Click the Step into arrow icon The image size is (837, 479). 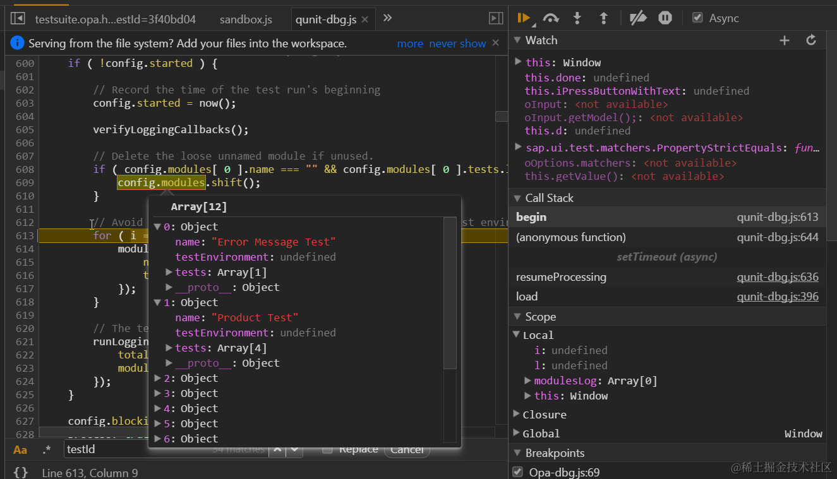pos(577,18)
